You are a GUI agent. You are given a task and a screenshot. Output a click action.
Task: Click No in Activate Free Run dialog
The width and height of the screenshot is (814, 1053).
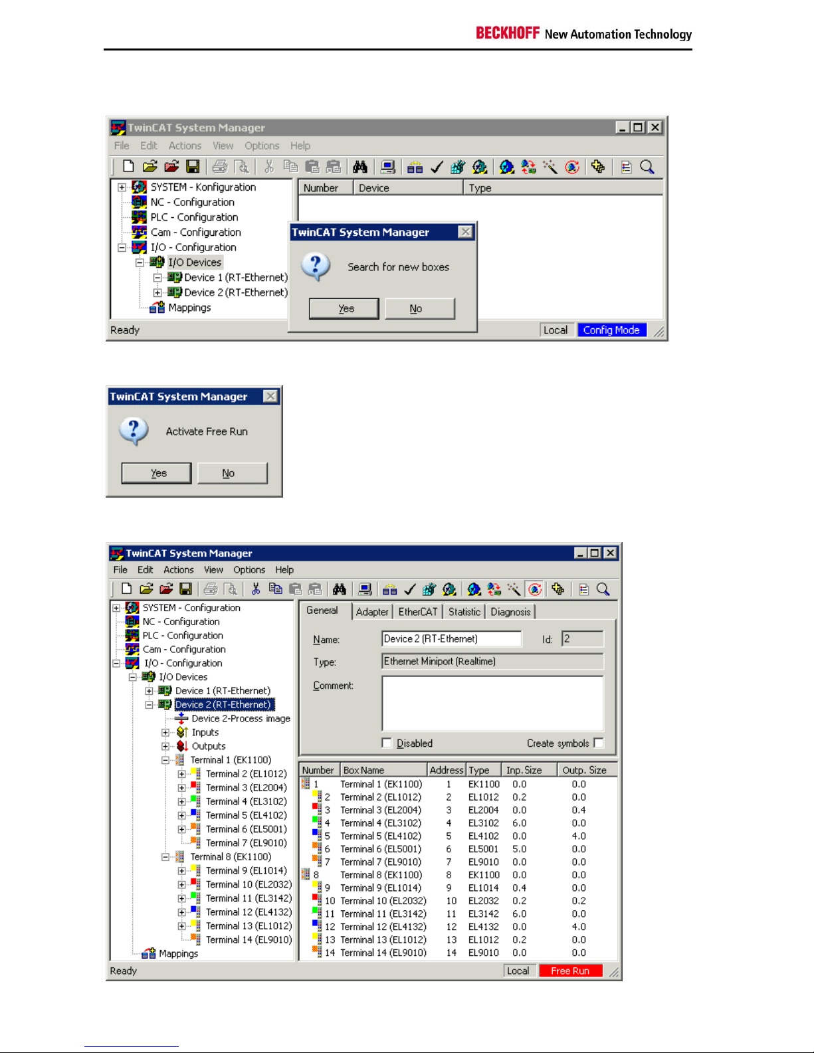(x=233, y=473)
